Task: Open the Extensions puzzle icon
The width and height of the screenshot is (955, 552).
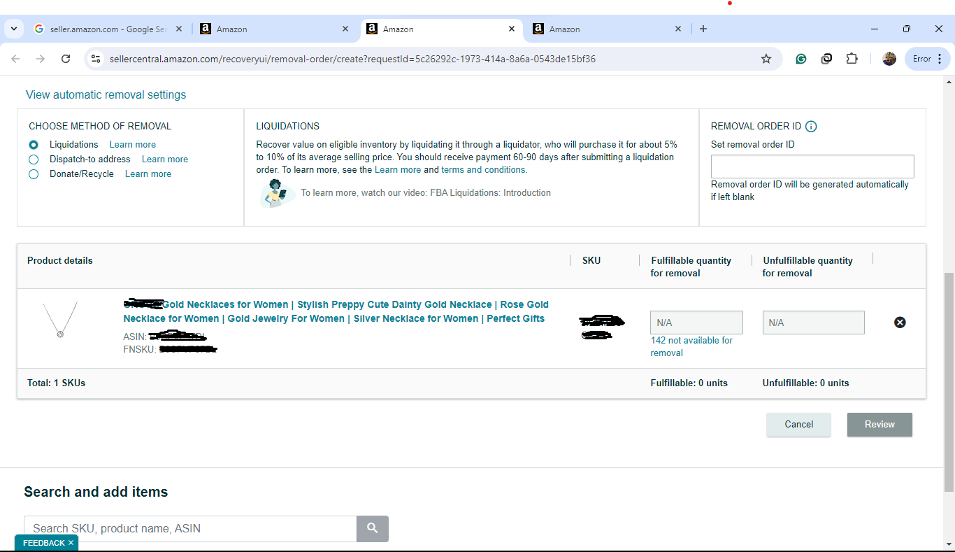Action: pyautogui.click(x=852, y=59)
